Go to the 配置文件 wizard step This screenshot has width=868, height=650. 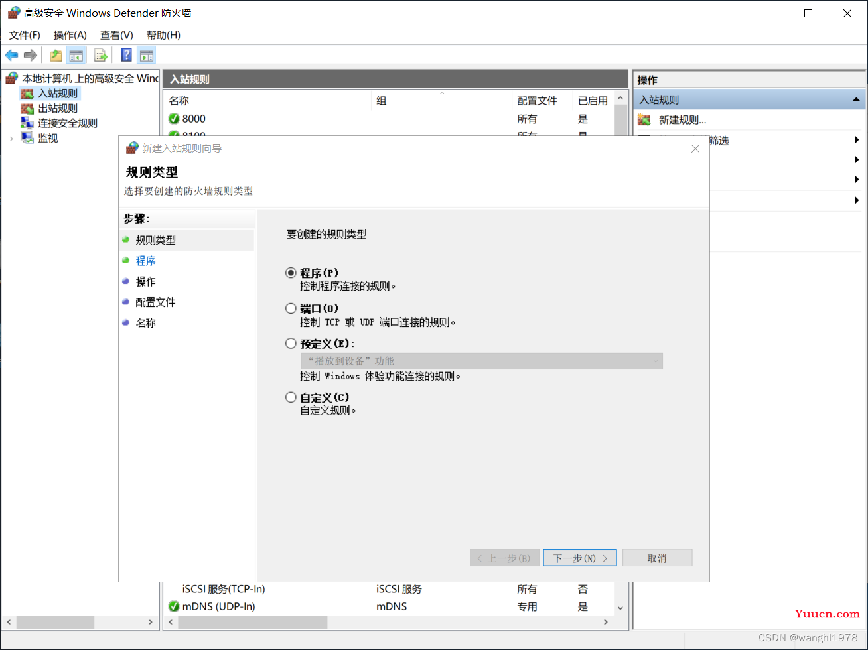coord(156,302)
